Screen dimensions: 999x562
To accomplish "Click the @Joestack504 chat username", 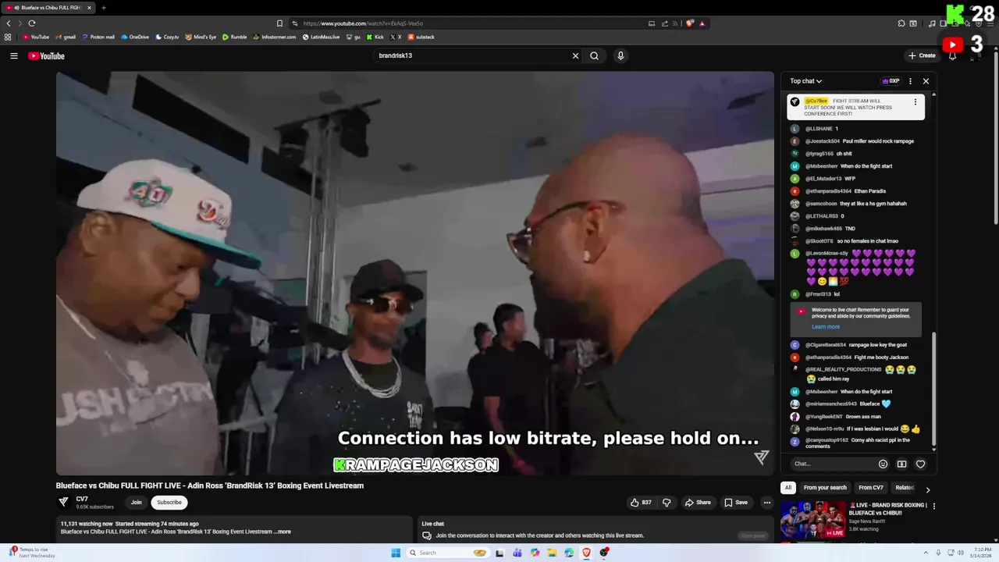I will click(823, 141).
